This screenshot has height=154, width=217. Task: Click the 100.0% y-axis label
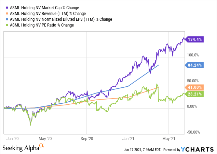193,55
